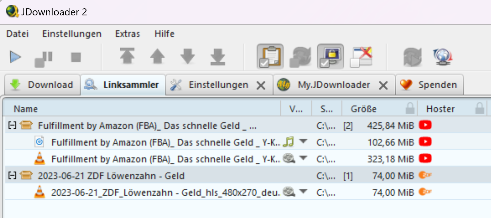The height and width of the screenshot is (218, 491).
Task: Click the ZDF Löwenzahn package box icon
Action: [x=26, y=175]
